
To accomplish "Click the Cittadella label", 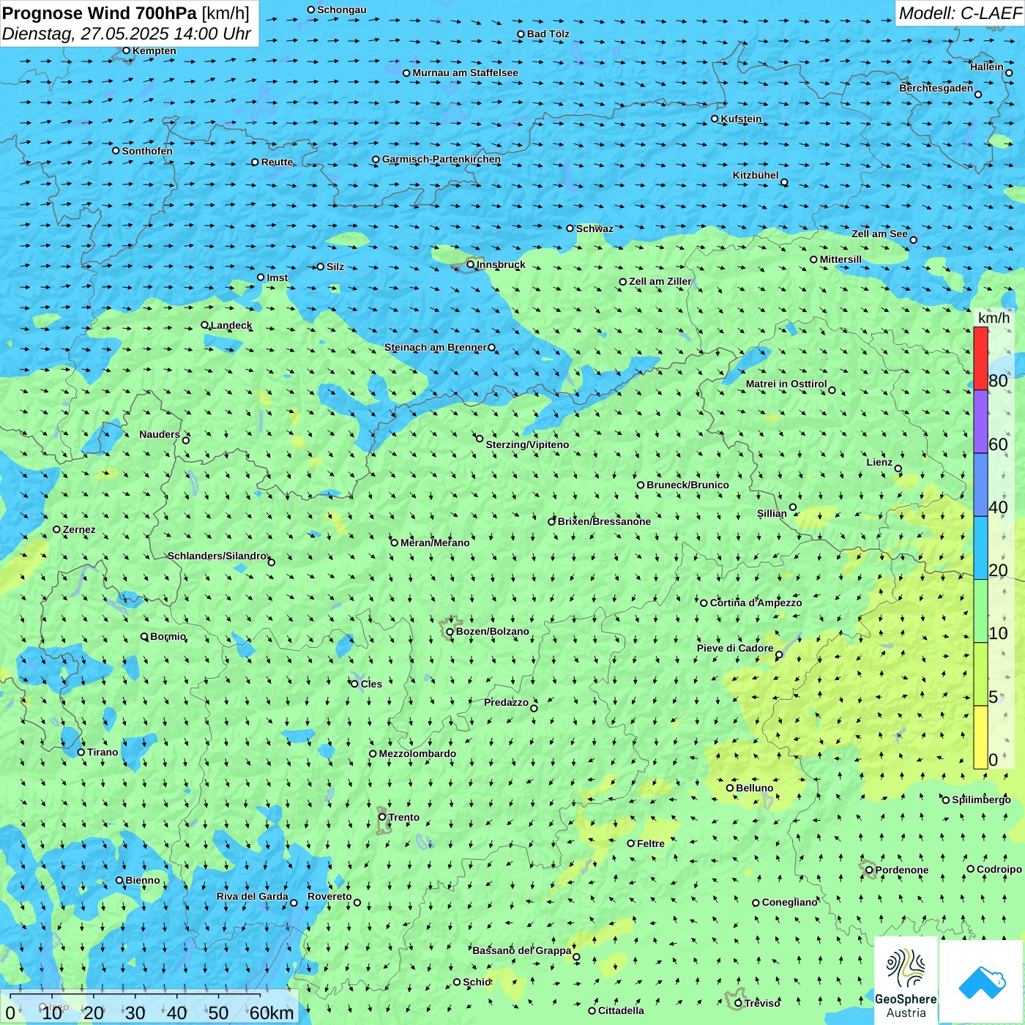I will 622,1010.
